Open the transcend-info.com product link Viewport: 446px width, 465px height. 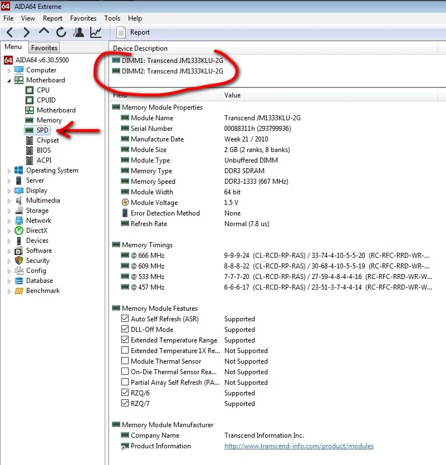(x=299, y=446)
